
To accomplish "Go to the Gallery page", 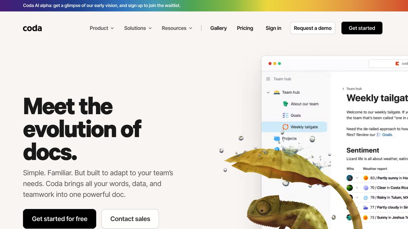I will (218, 28).
